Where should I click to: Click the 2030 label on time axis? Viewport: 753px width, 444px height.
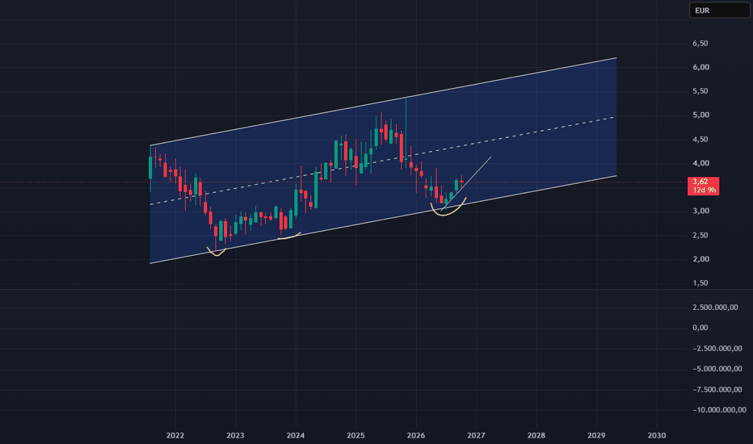(x=657, y=435)
